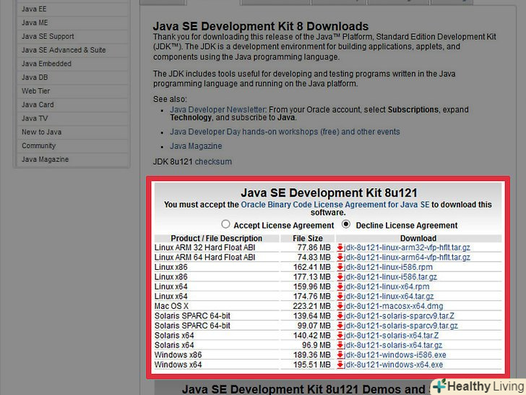Go to Java TV in sidebar
Viewport: 526px width, 395px height.
(72, 118)
